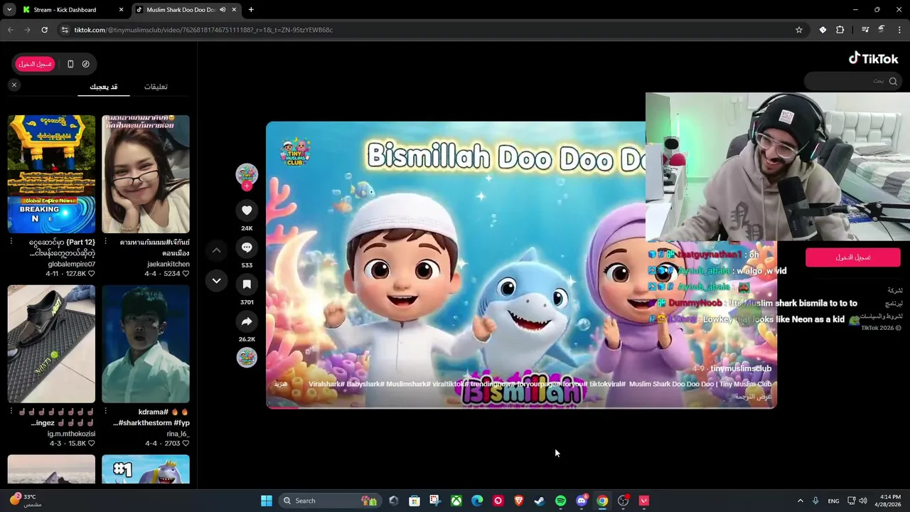Open the jaekankitchen video thumbnail

pyautogui.click(x=146, y=174)
